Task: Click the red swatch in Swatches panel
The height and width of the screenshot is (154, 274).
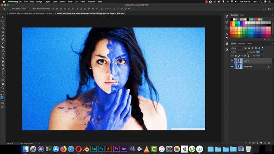Action: pyautogui.click(x=231, y=23)
